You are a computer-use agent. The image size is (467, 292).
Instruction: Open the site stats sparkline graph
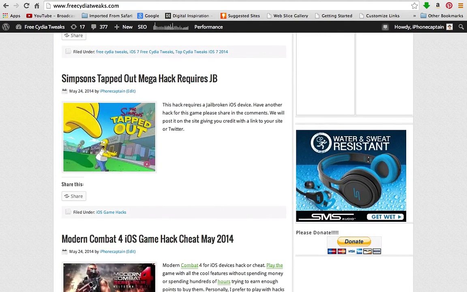coord(171,27)
